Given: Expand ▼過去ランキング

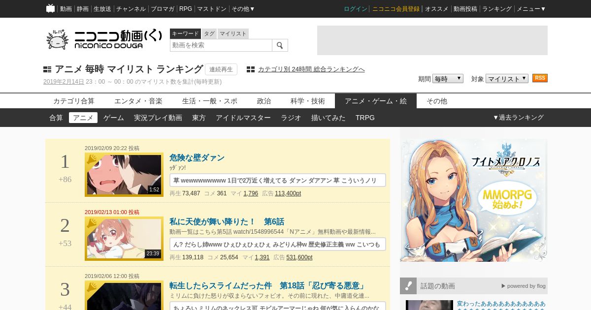Looking at the screenshot, I should point(518,118).
